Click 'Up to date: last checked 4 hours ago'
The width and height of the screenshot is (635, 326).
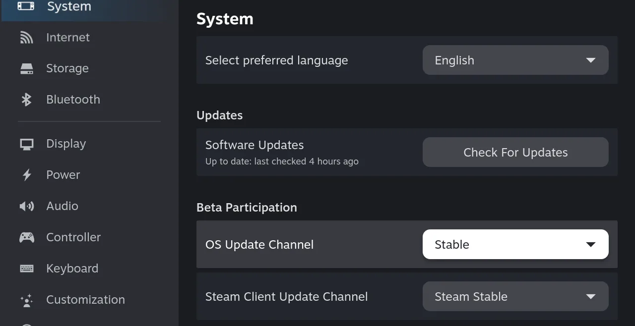(282, 162)
